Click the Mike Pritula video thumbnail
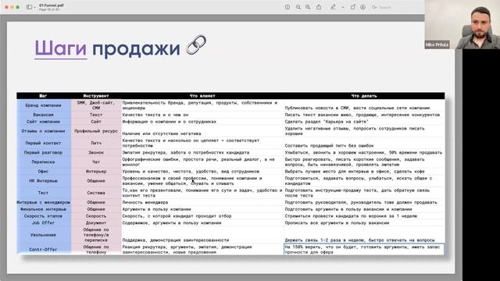The height and width of the screenshot is (281, 500). (462, 24)
